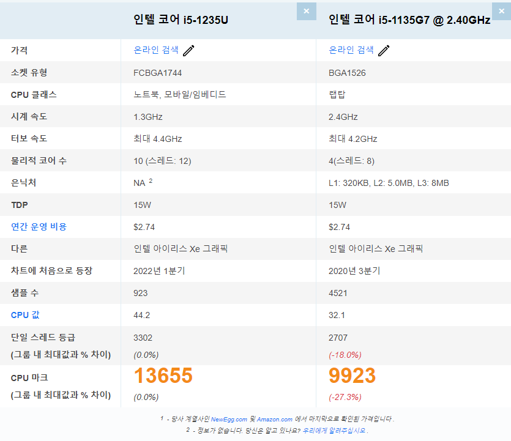
Task: Click the (-27.3%) difference value
Action: pos(345,398)
